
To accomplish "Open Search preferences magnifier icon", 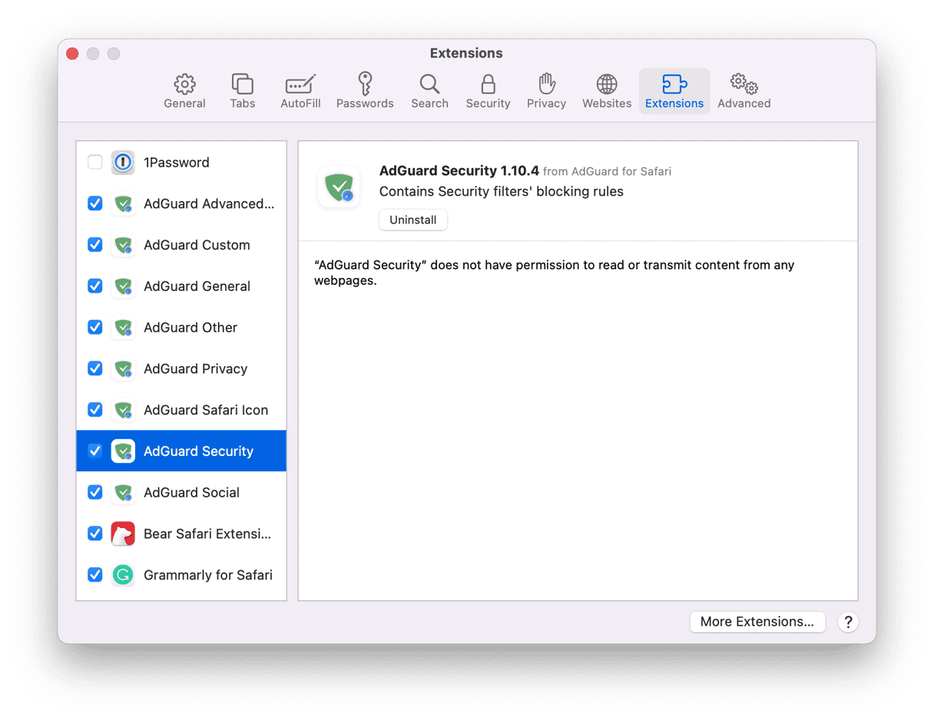I will click(429, 91).
